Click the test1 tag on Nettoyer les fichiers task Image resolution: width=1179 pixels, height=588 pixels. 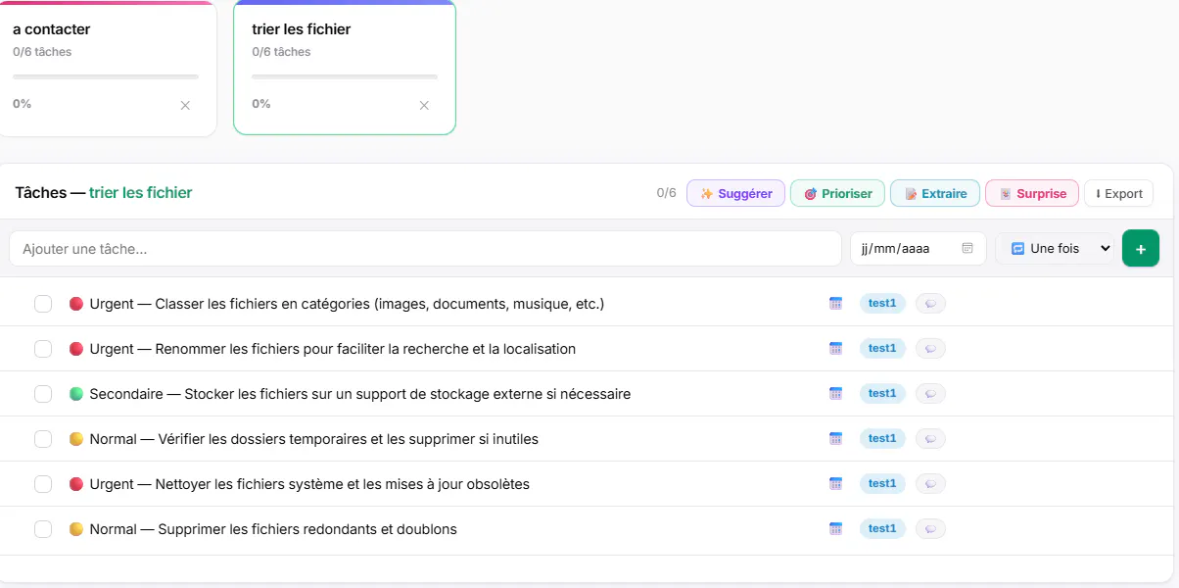click(x=882, y=484)
